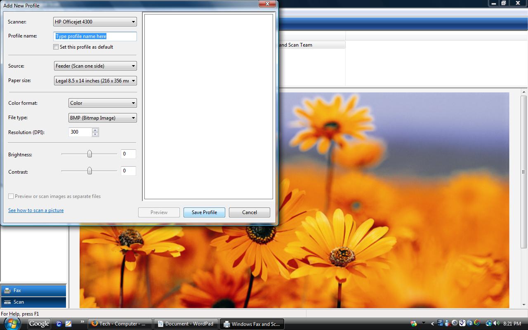Expand the quick launch chevron overflow
This screenshot has width=528, height=330.
click(x=82, y=322)
